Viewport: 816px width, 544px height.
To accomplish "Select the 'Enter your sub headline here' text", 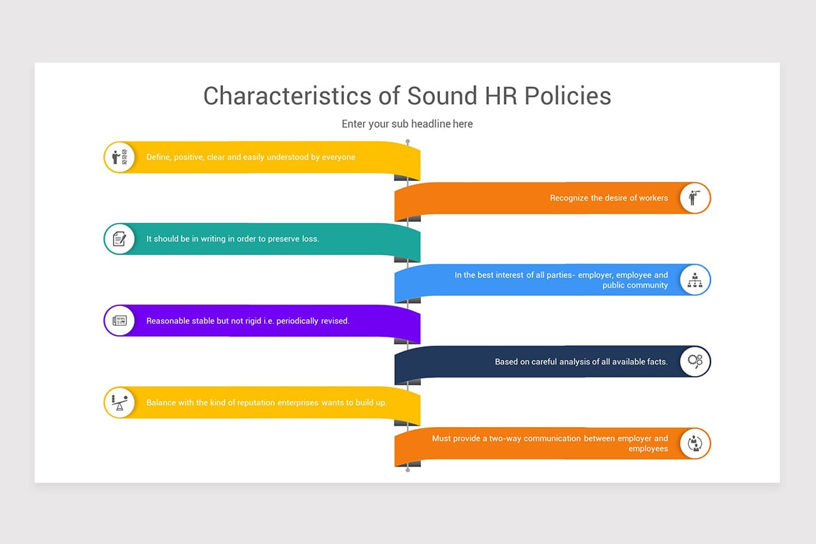I will [x=407, y=124].
